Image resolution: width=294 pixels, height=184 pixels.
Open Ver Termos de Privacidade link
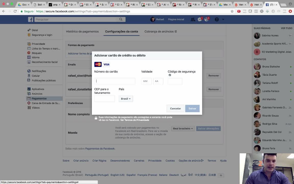tap(135, 120)
